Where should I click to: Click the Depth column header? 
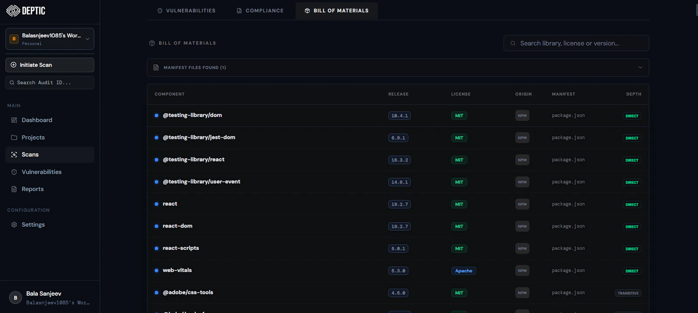coord(633,94)
